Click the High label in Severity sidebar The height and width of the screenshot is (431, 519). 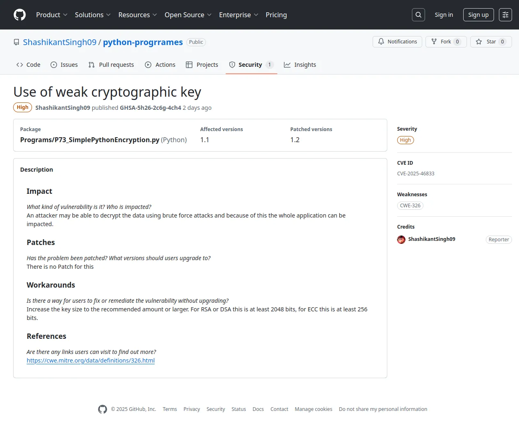pyautogui.click(x=405, y=140)
